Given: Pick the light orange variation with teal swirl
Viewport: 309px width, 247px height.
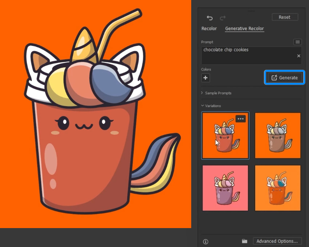Looking at the screenshot, I should pos(278,188).
